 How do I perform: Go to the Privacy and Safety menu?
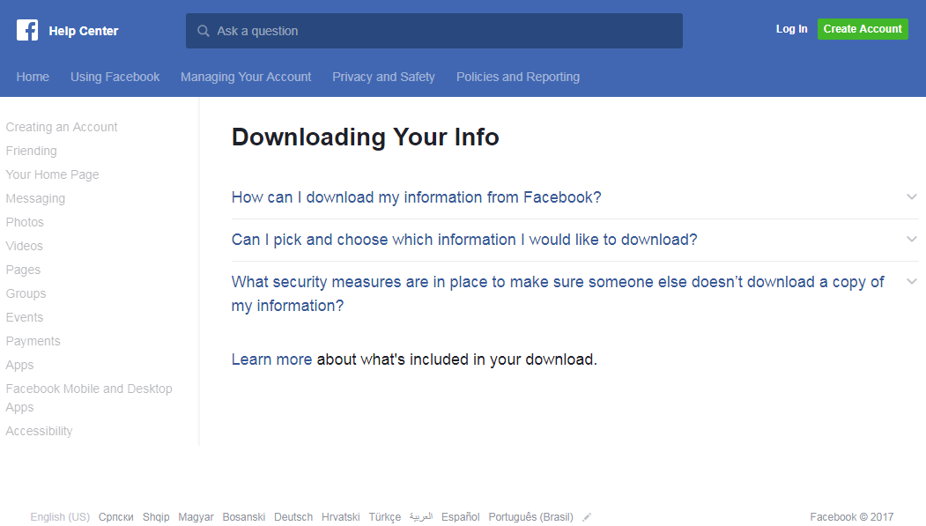pos(383,77)
